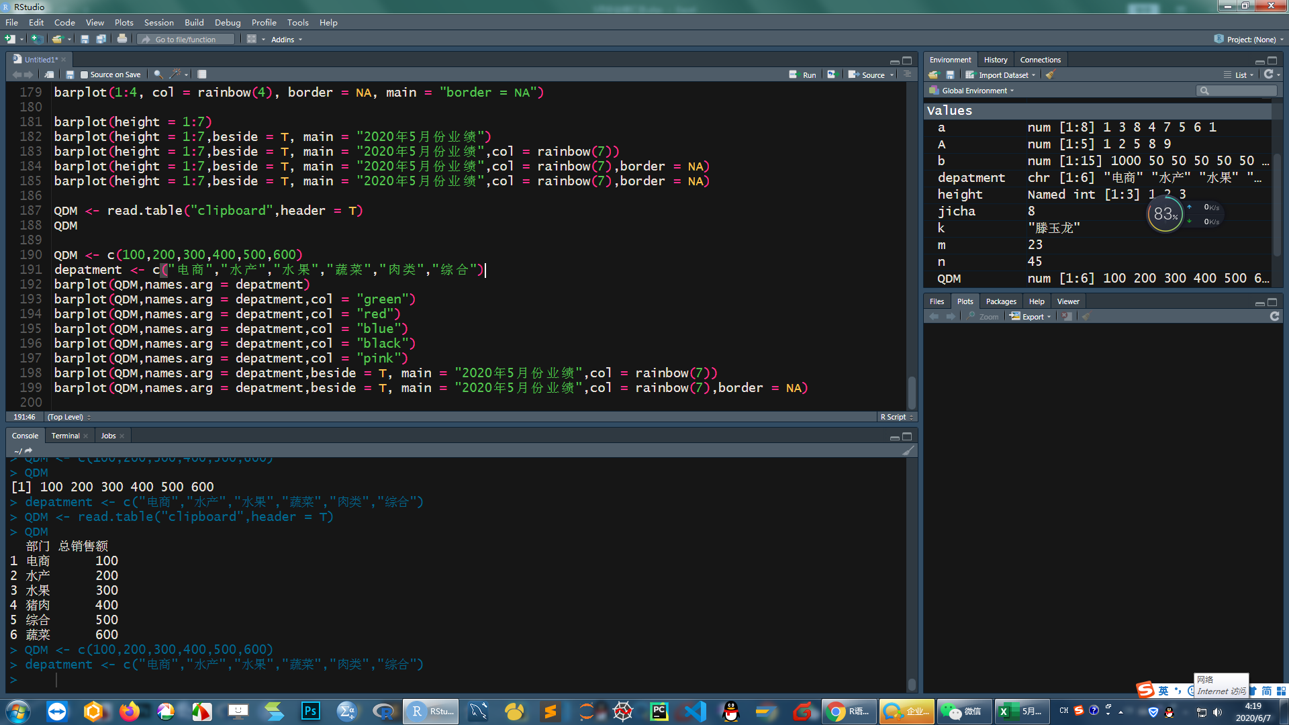Image resolution: width=1289 pixels, height=725 pixels.
Task: Toggle the workspace panes layout icon
Action: (252, 39)
